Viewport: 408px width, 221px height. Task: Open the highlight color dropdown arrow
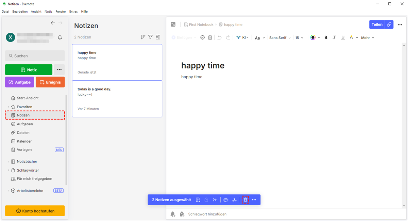357,38
